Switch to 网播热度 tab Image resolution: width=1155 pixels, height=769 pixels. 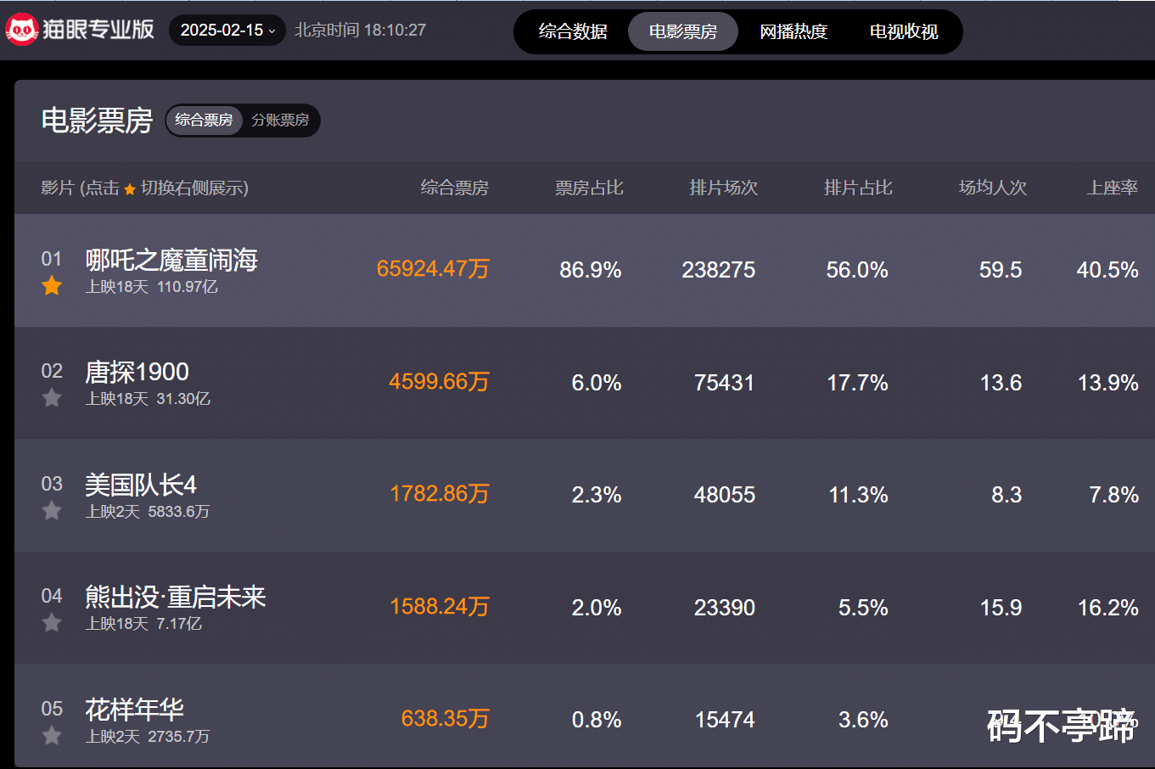[x=793, y=31]
